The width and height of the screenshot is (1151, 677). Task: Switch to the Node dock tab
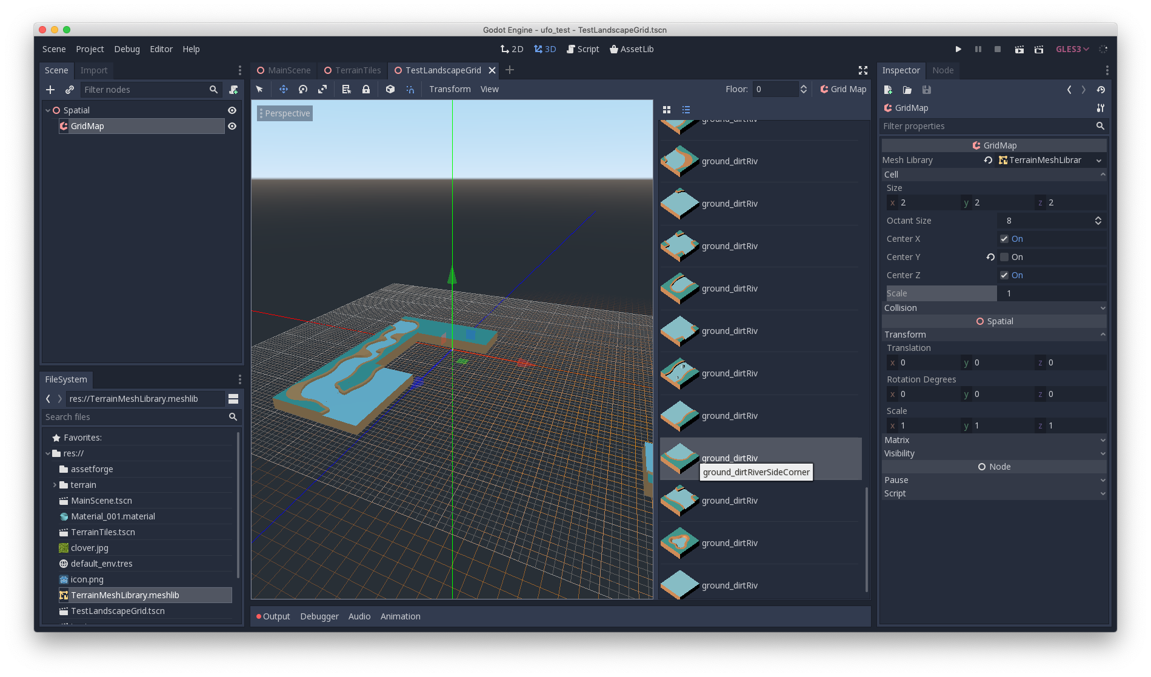pos(942,70)
